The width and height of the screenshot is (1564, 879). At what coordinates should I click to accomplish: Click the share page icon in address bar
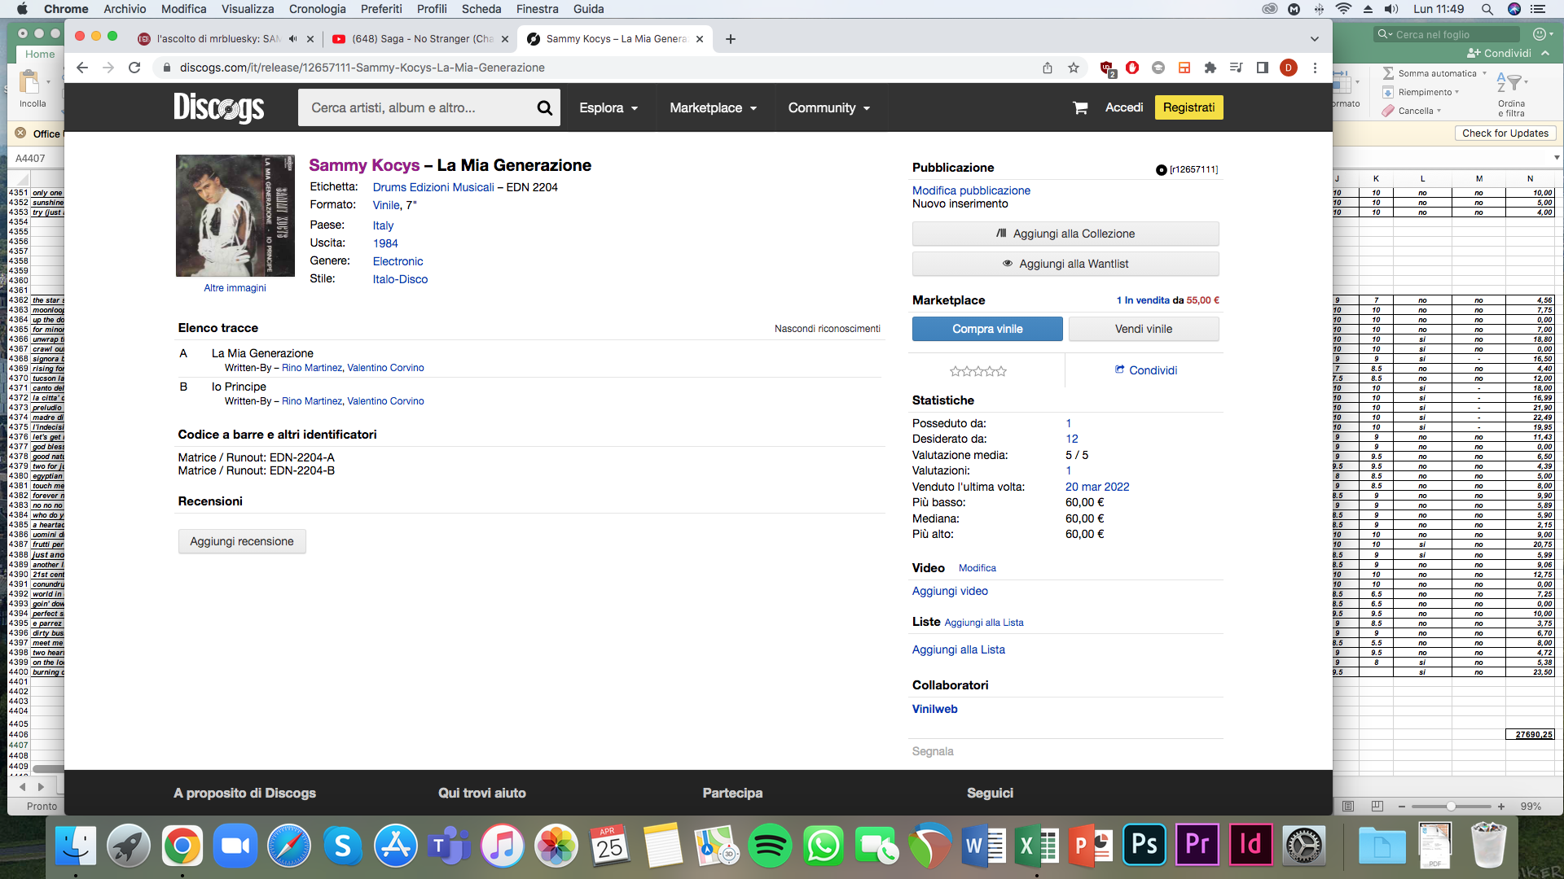coord(1048,68)
